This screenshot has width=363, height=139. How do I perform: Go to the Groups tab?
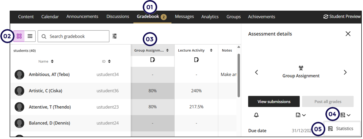click(234, 17)
